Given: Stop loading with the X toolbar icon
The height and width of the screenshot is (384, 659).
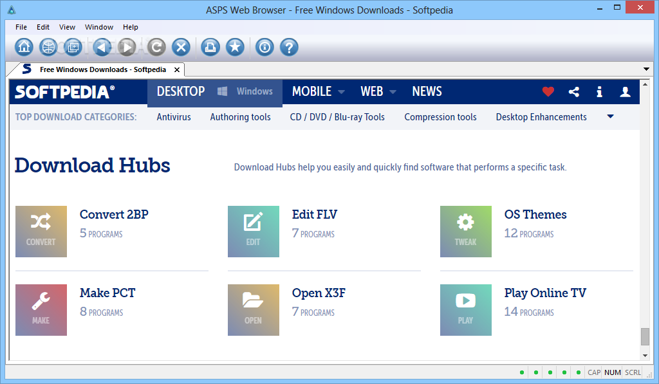Looking at the screenshot, I should point(181,47).
